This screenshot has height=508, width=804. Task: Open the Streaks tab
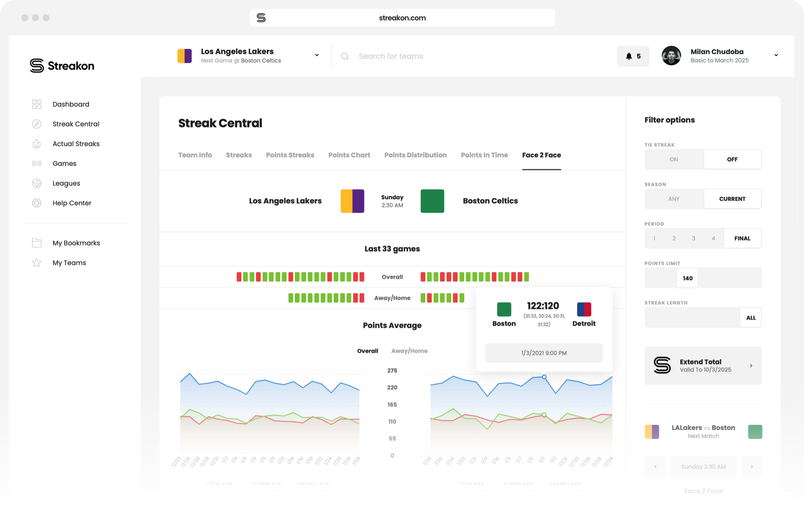(239, 155)
